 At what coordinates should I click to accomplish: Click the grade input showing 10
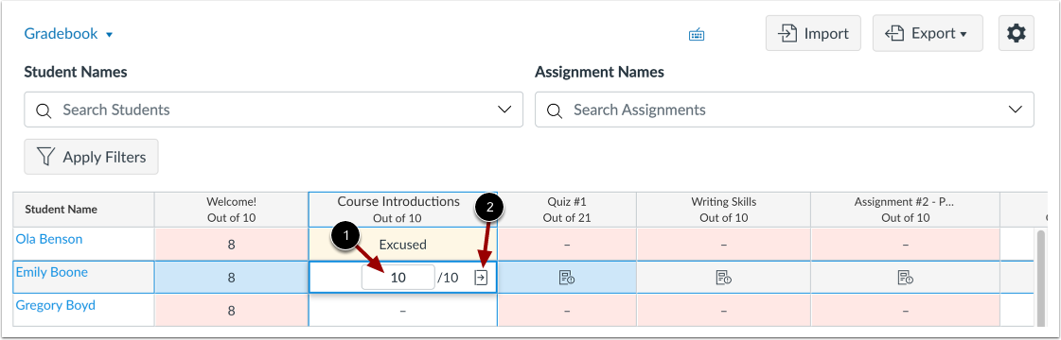pyautogui.click(x=398, y=278)
